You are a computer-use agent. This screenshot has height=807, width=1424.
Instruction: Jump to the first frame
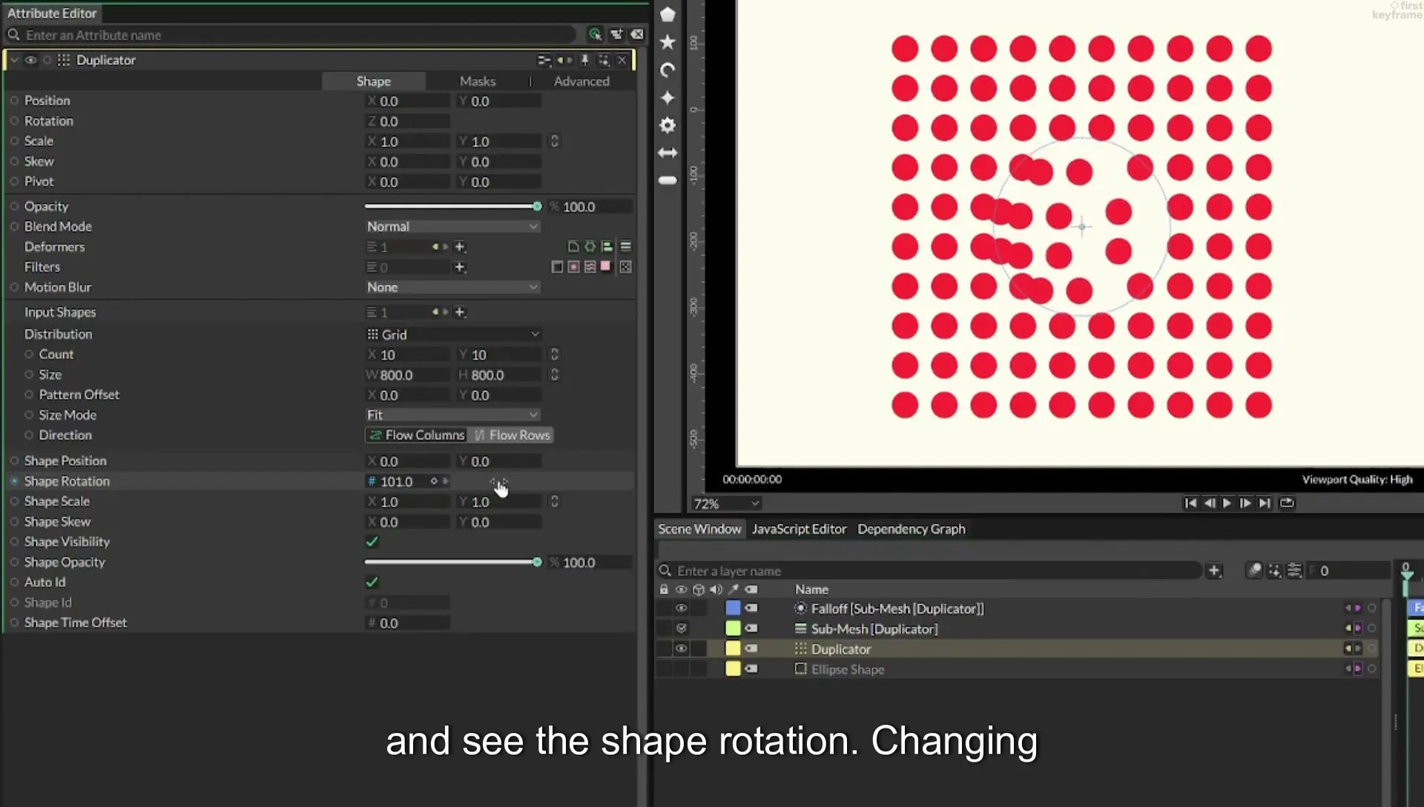click(1190, 503)
